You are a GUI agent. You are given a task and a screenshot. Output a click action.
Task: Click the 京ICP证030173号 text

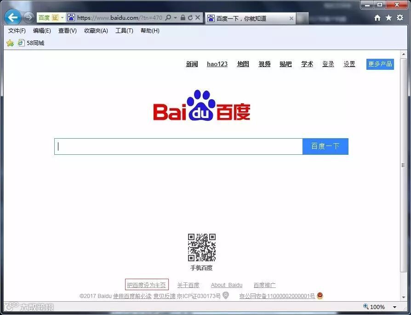point(199,296)
